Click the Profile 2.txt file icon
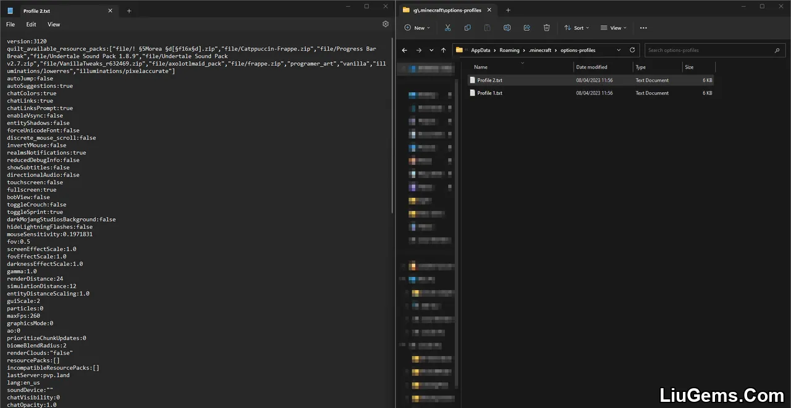Screen dimensions: 791x408 [472, 80]
